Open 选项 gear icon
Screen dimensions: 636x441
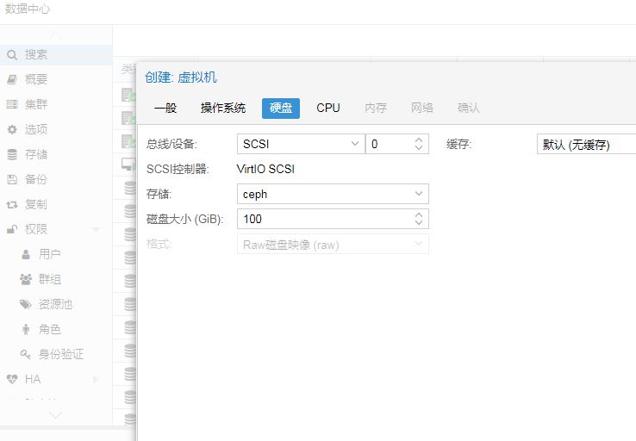[x=12, y=129]
